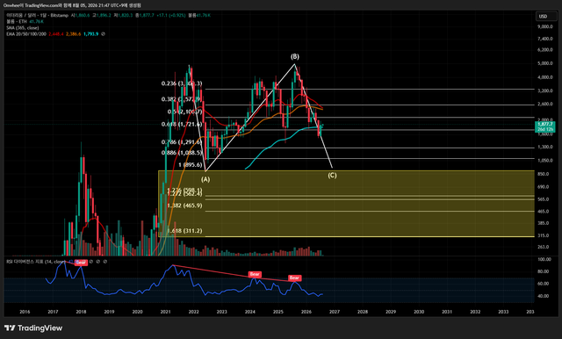Click the Bitstamp symbol title legend
This screenshot has height=339, width=562.
click(37, 16)
